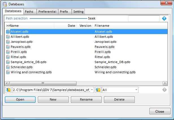Click the Wiring and connecting.qdb database icon
174x120 pixels.
point(8,72)
